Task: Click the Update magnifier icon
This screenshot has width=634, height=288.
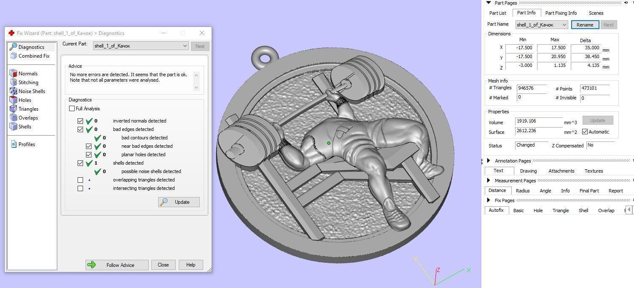Action: (x=164, y=202)
